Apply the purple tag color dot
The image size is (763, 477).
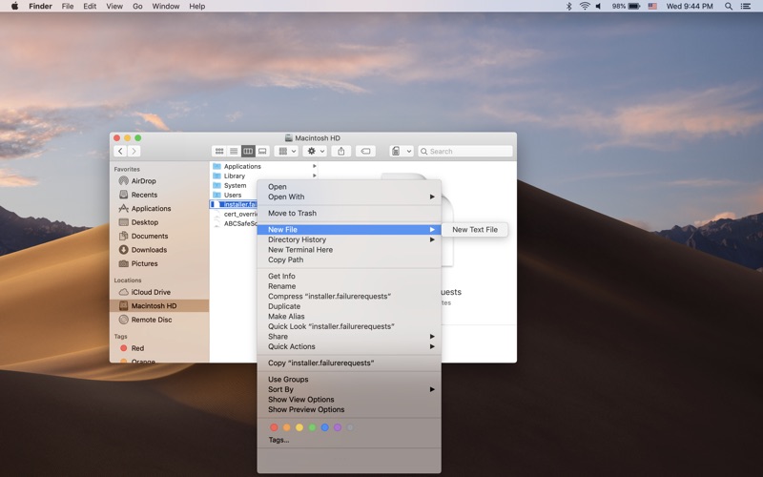pos(338,427)
